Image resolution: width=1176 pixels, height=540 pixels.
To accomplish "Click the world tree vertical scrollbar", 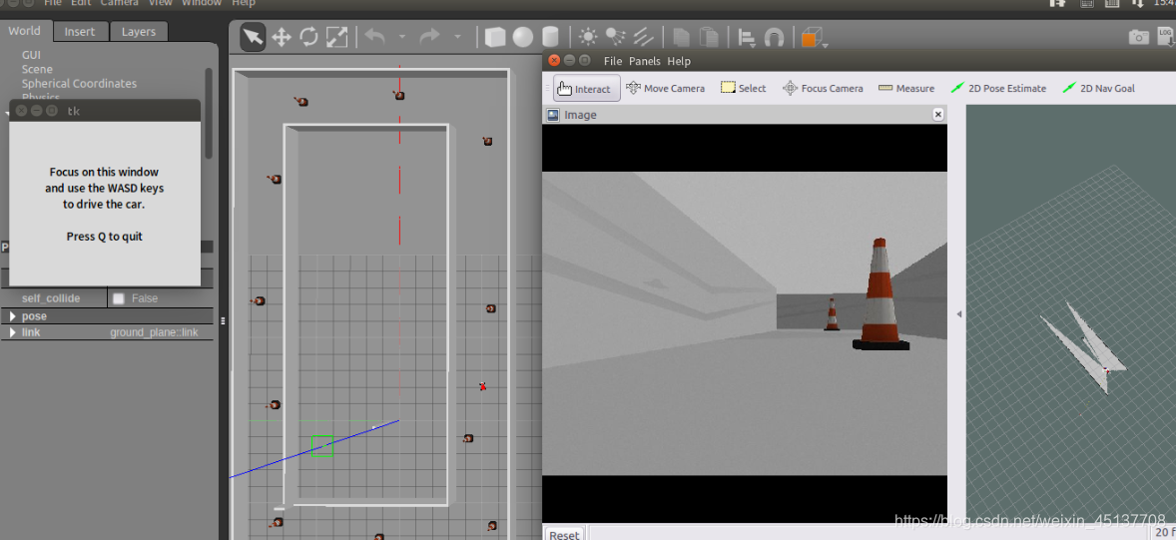I will [209, 113].
